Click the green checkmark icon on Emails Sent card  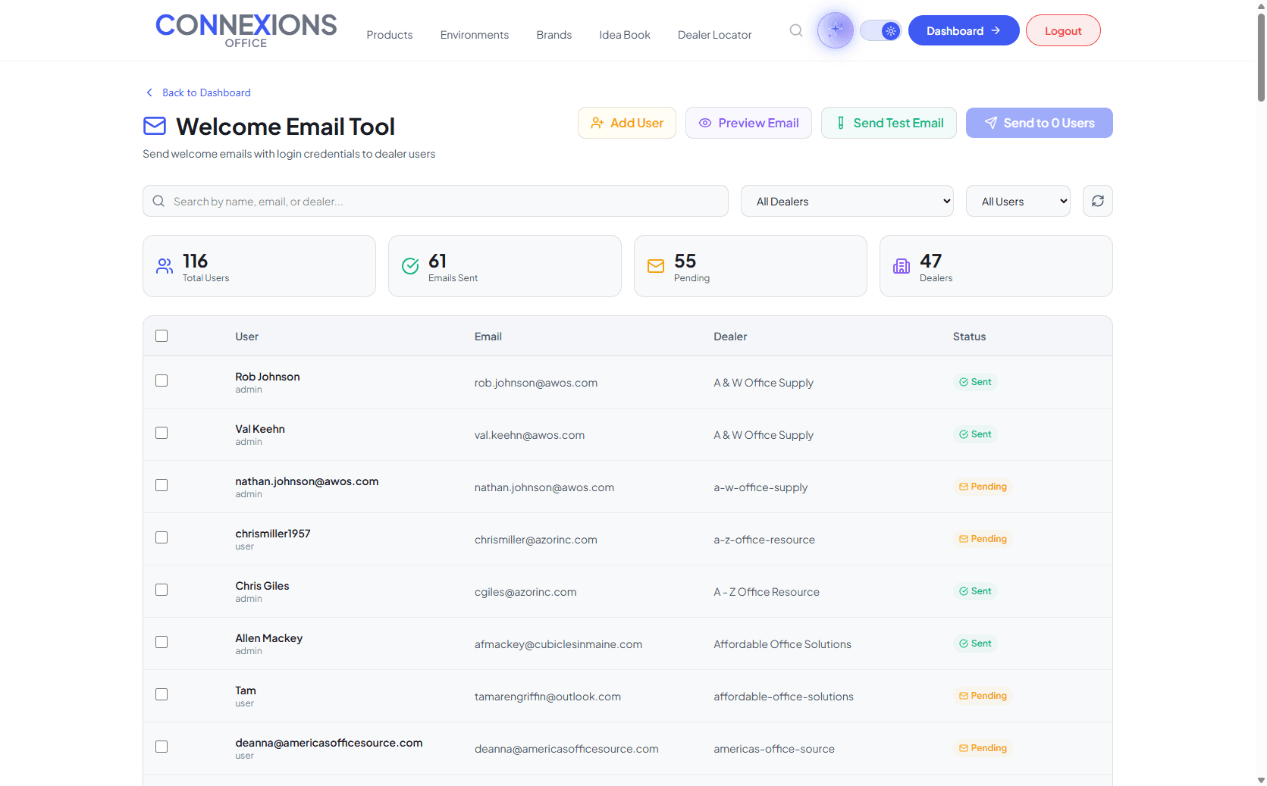[409, 266]
